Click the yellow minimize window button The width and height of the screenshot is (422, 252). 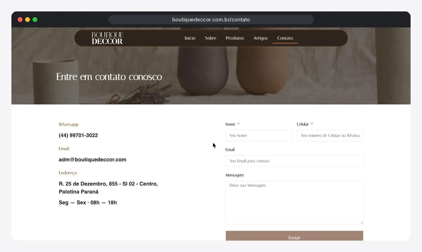(27, 19)
